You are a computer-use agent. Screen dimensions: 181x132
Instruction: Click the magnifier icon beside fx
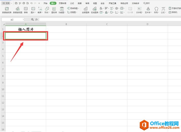32,19
